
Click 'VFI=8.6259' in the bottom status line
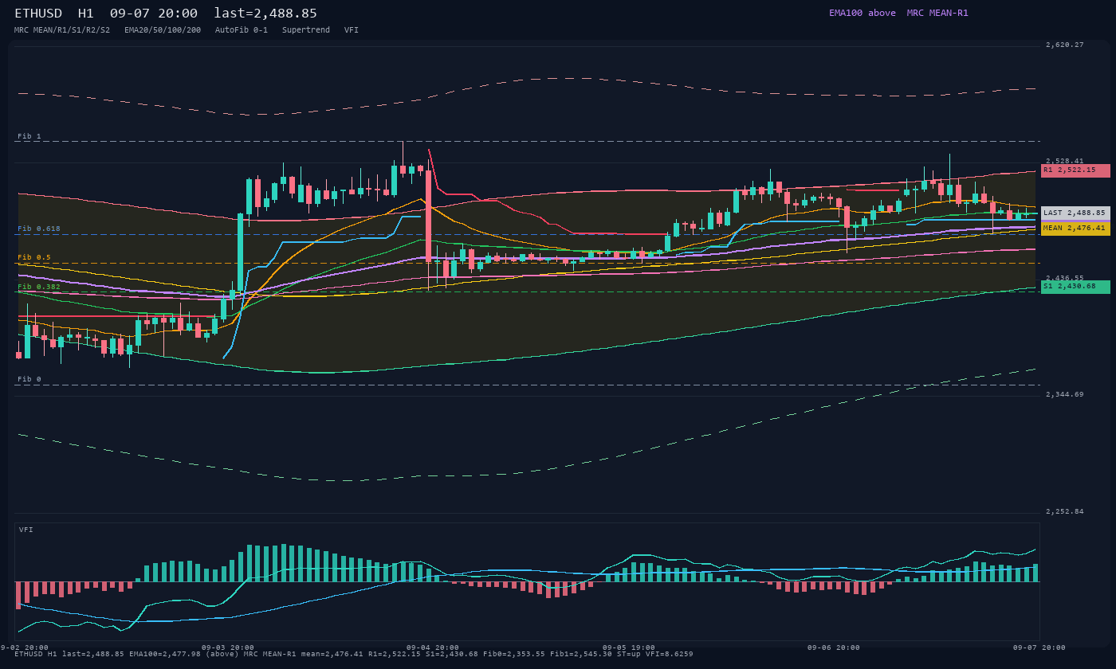click(670, 655)
